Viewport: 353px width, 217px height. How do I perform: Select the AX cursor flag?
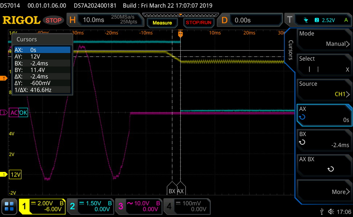click(x=181, y=189)
